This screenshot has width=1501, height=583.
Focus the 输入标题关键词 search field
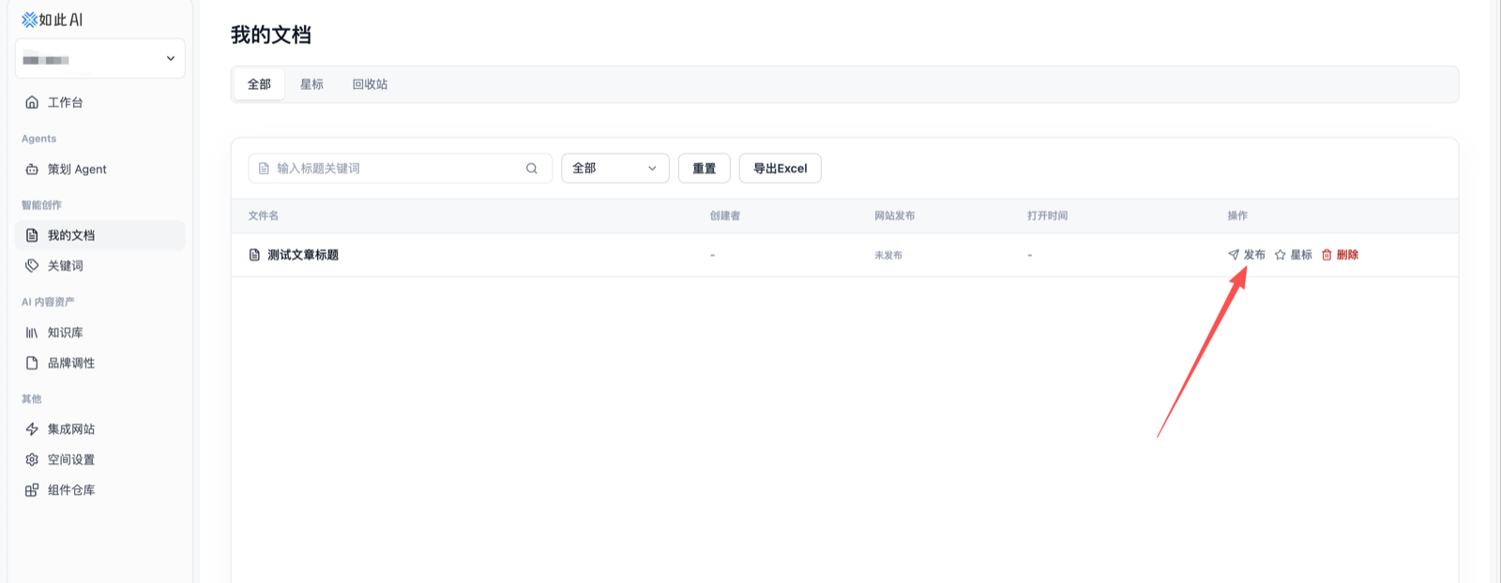(x=400, y=169)
